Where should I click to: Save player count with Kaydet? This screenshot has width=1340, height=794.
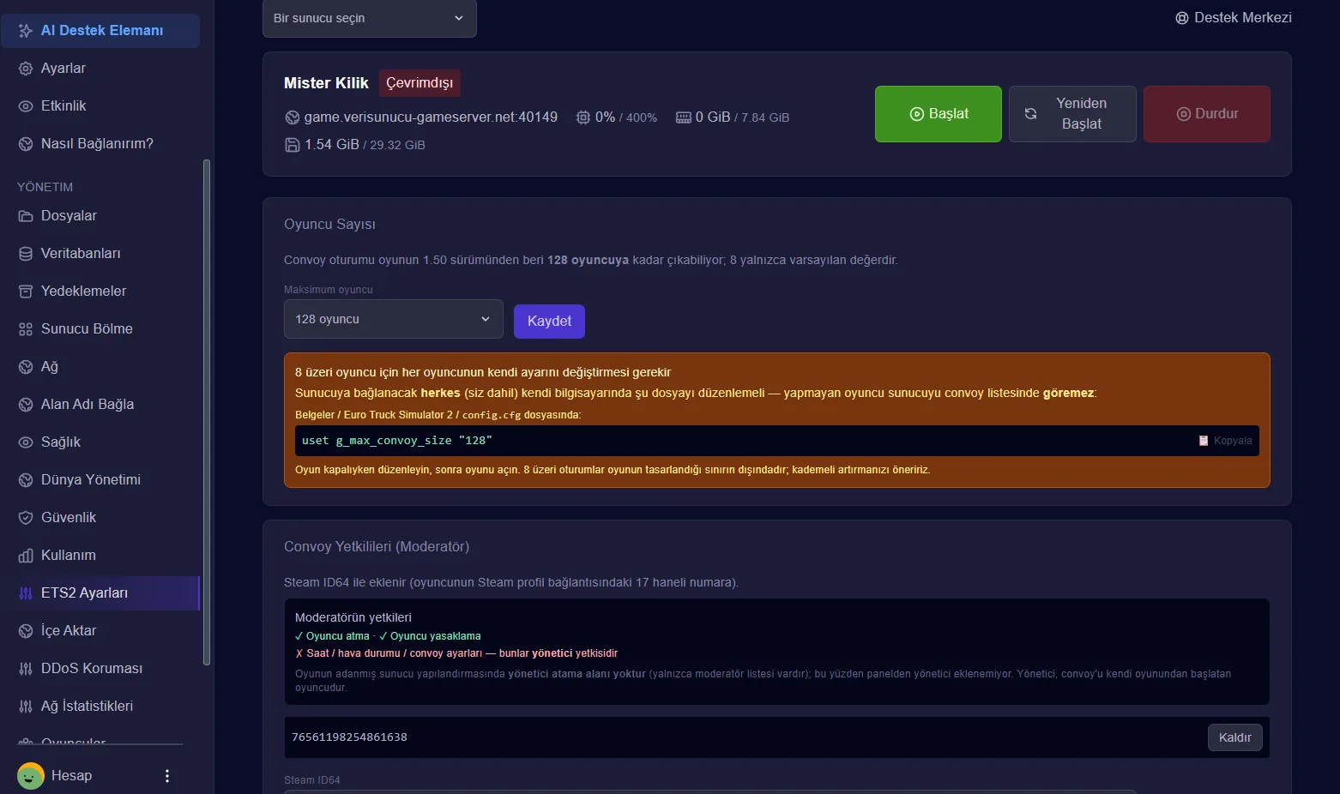click(x=549, y=322)
